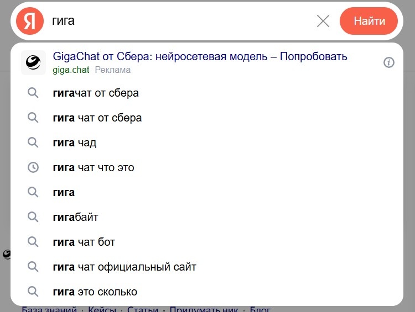Click magnifier icon beside the plain гига row
Image resolution: width=415 pixels, height=312 pixels.
[33, 192]
